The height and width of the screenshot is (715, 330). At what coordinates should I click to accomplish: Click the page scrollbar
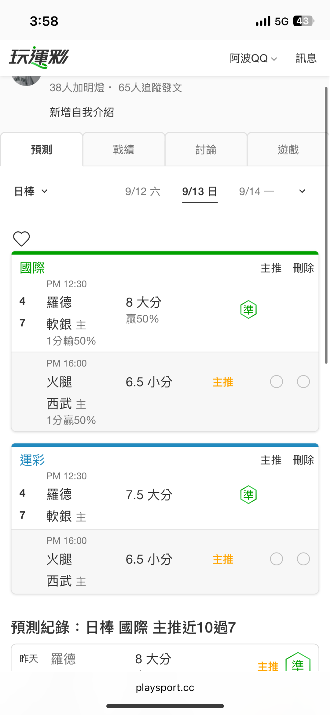pyautogui.click(x=326, y=225)
